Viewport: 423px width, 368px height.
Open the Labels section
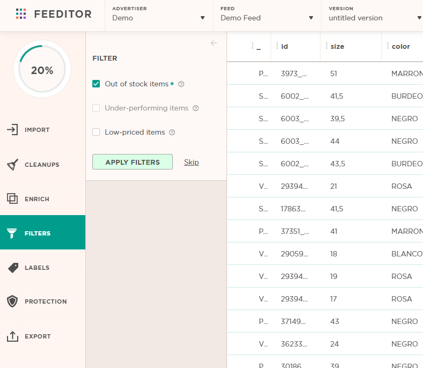pos(42,268)
